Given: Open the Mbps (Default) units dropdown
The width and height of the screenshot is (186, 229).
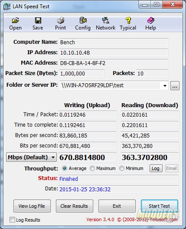Looking at the screenshot, I should [x=31, y=157].
